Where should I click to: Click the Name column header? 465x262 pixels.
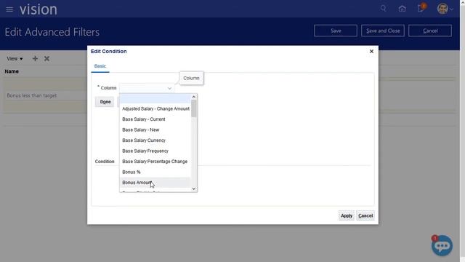(12, 71)
